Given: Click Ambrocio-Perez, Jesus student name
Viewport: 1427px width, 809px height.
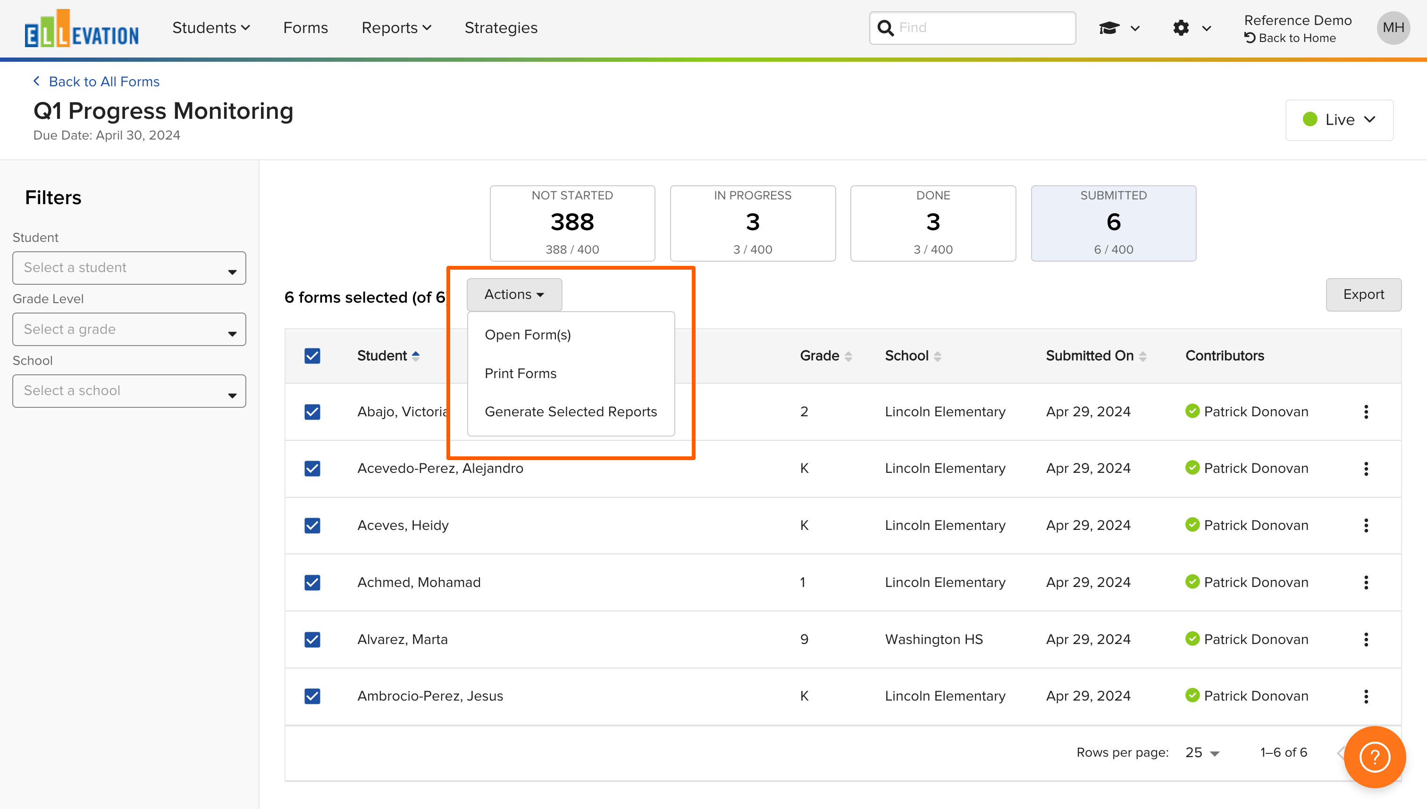Looking at the screenshot, I should [x=430, y=696].
